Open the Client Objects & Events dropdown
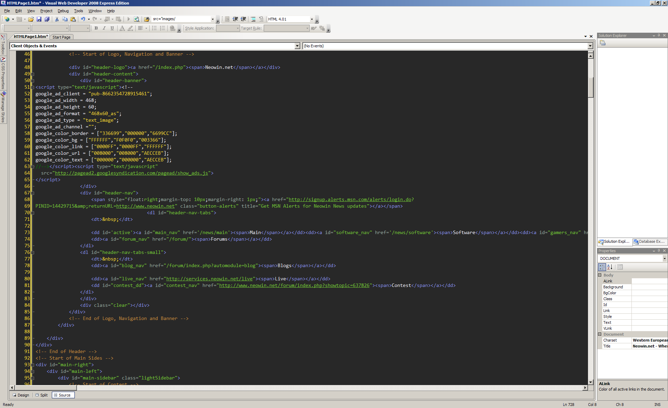 [x=297, y=46]
